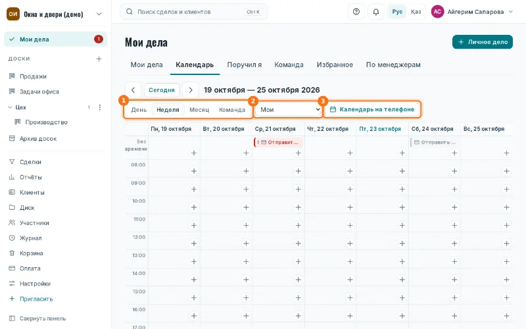
Task: Focus the Поиск сделок и клиентов field
Action: 193,12
